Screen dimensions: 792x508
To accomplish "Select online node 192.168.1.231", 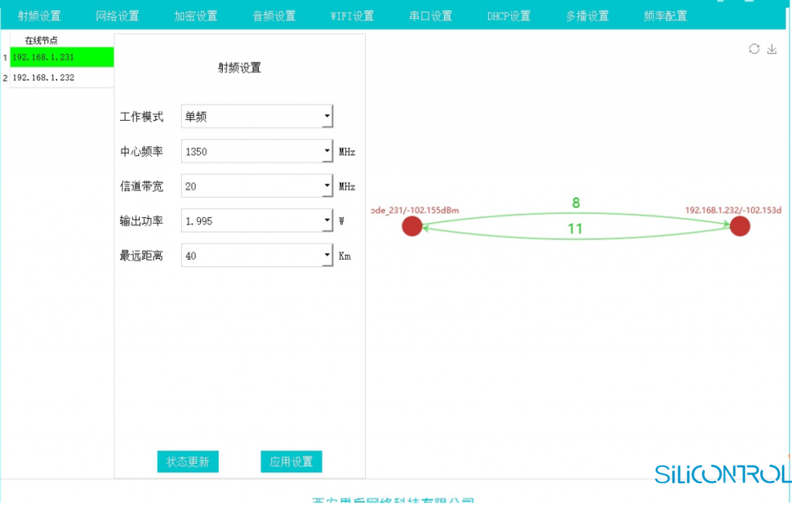I will [x=62, y=57].
